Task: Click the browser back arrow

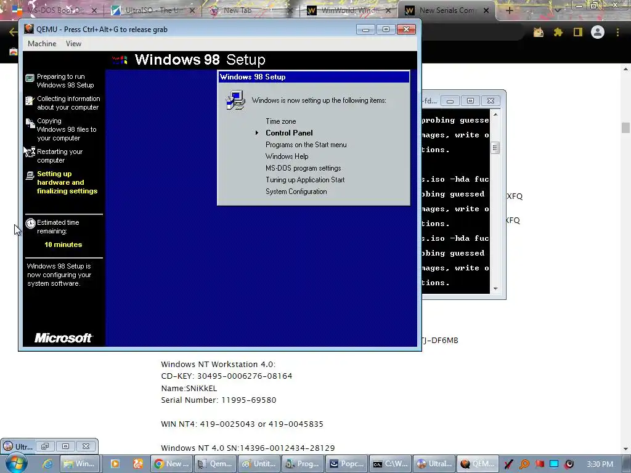Action: (13, 32)
